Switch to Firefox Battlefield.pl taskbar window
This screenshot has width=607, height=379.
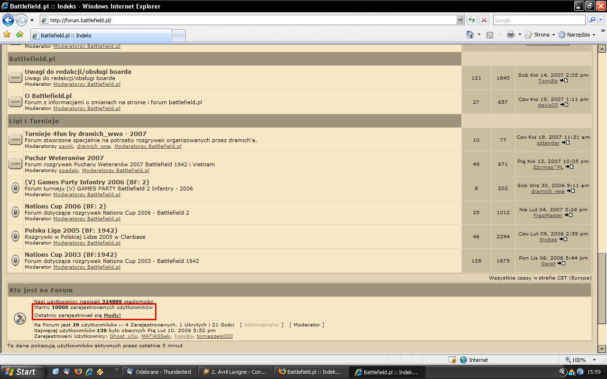[311, 372]
